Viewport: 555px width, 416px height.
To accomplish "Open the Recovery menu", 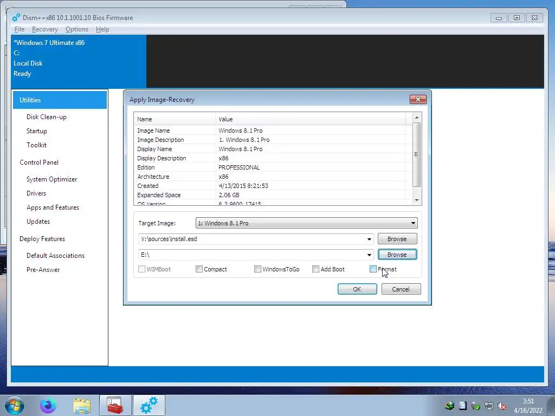I will pos(44,29).
